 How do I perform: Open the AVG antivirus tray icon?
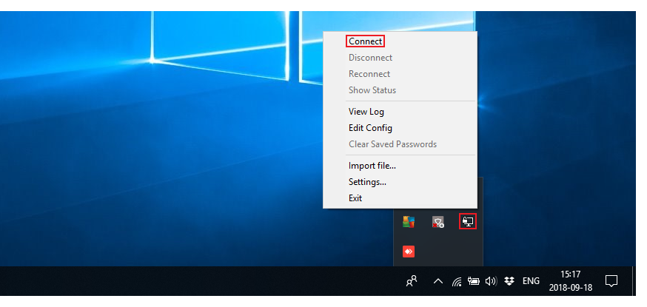point(408,221)
